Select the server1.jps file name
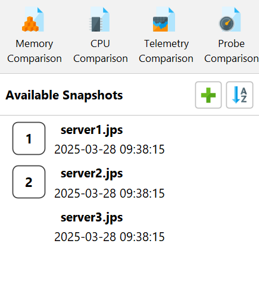 92,130
